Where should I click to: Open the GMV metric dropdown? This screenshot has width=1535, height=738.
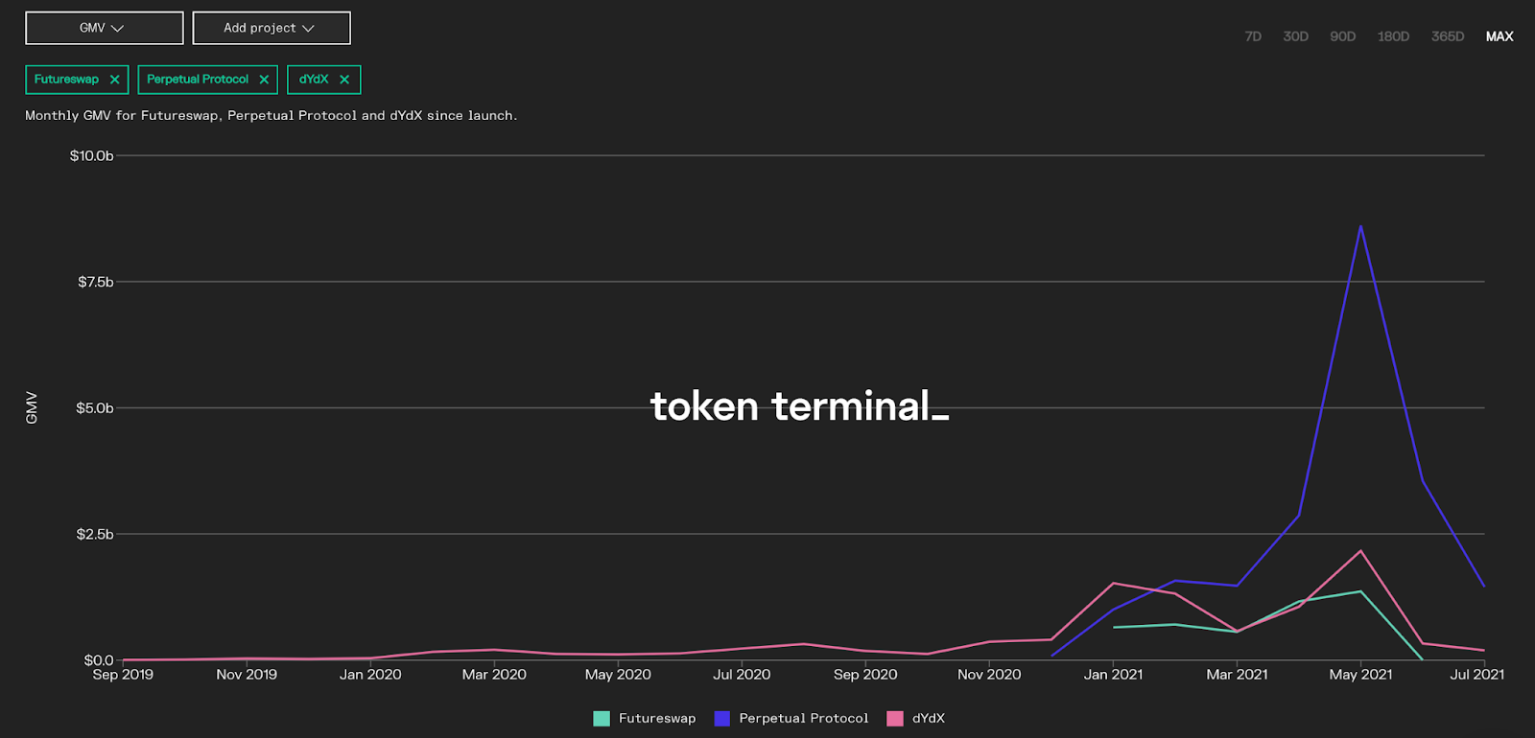click(x=104, y=28)
